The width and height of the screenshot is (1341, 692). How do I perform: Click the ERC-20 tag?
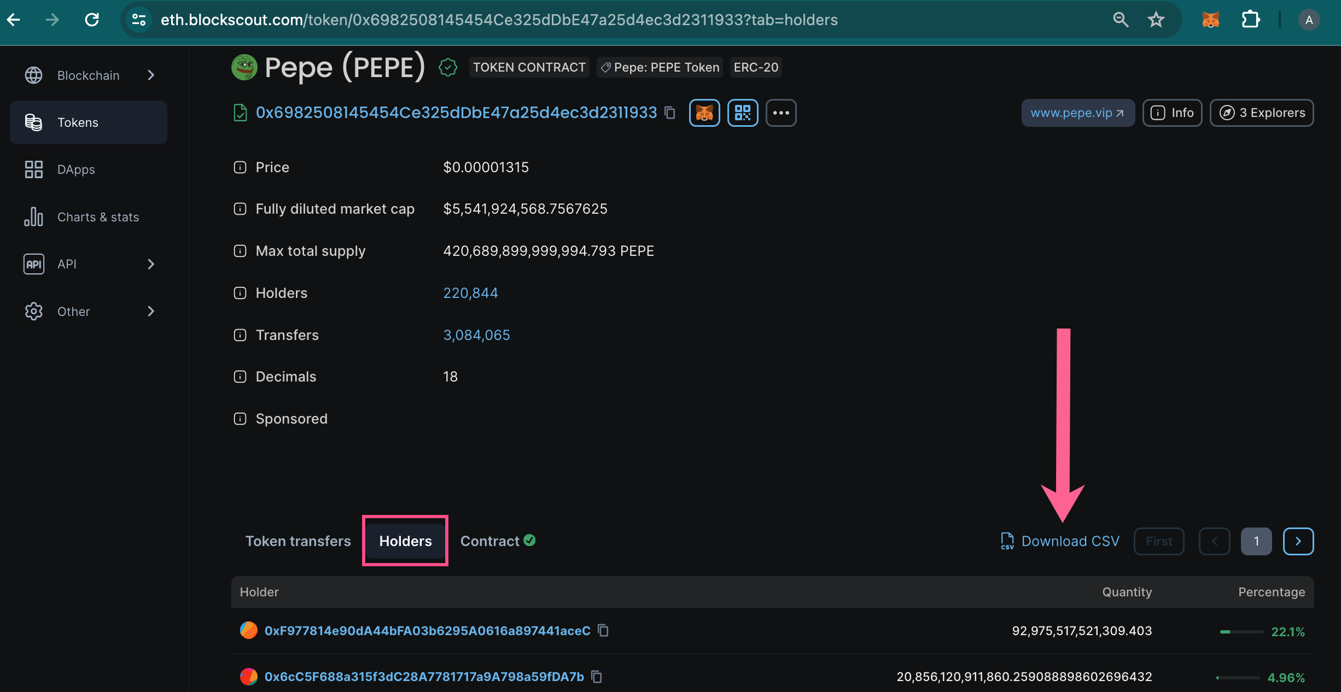[756, 67]
